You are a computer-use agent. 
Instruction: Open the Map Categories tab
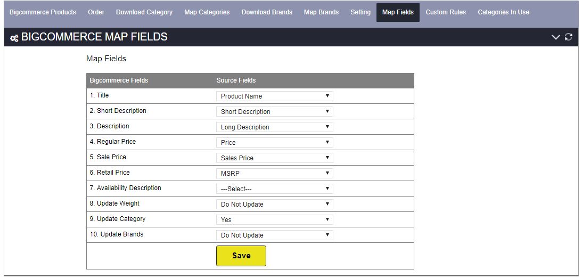point(207,12)
